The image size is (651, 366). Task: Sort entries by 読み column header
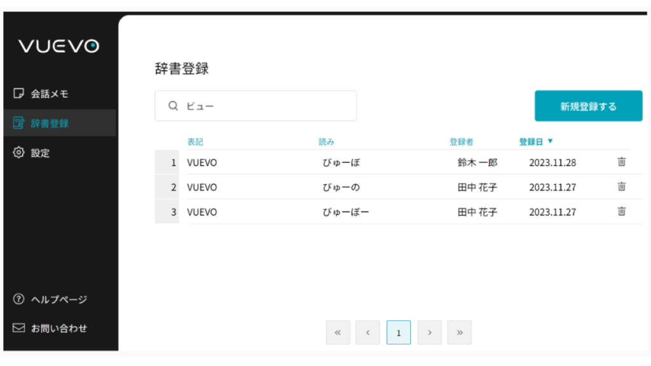[326, 142]
